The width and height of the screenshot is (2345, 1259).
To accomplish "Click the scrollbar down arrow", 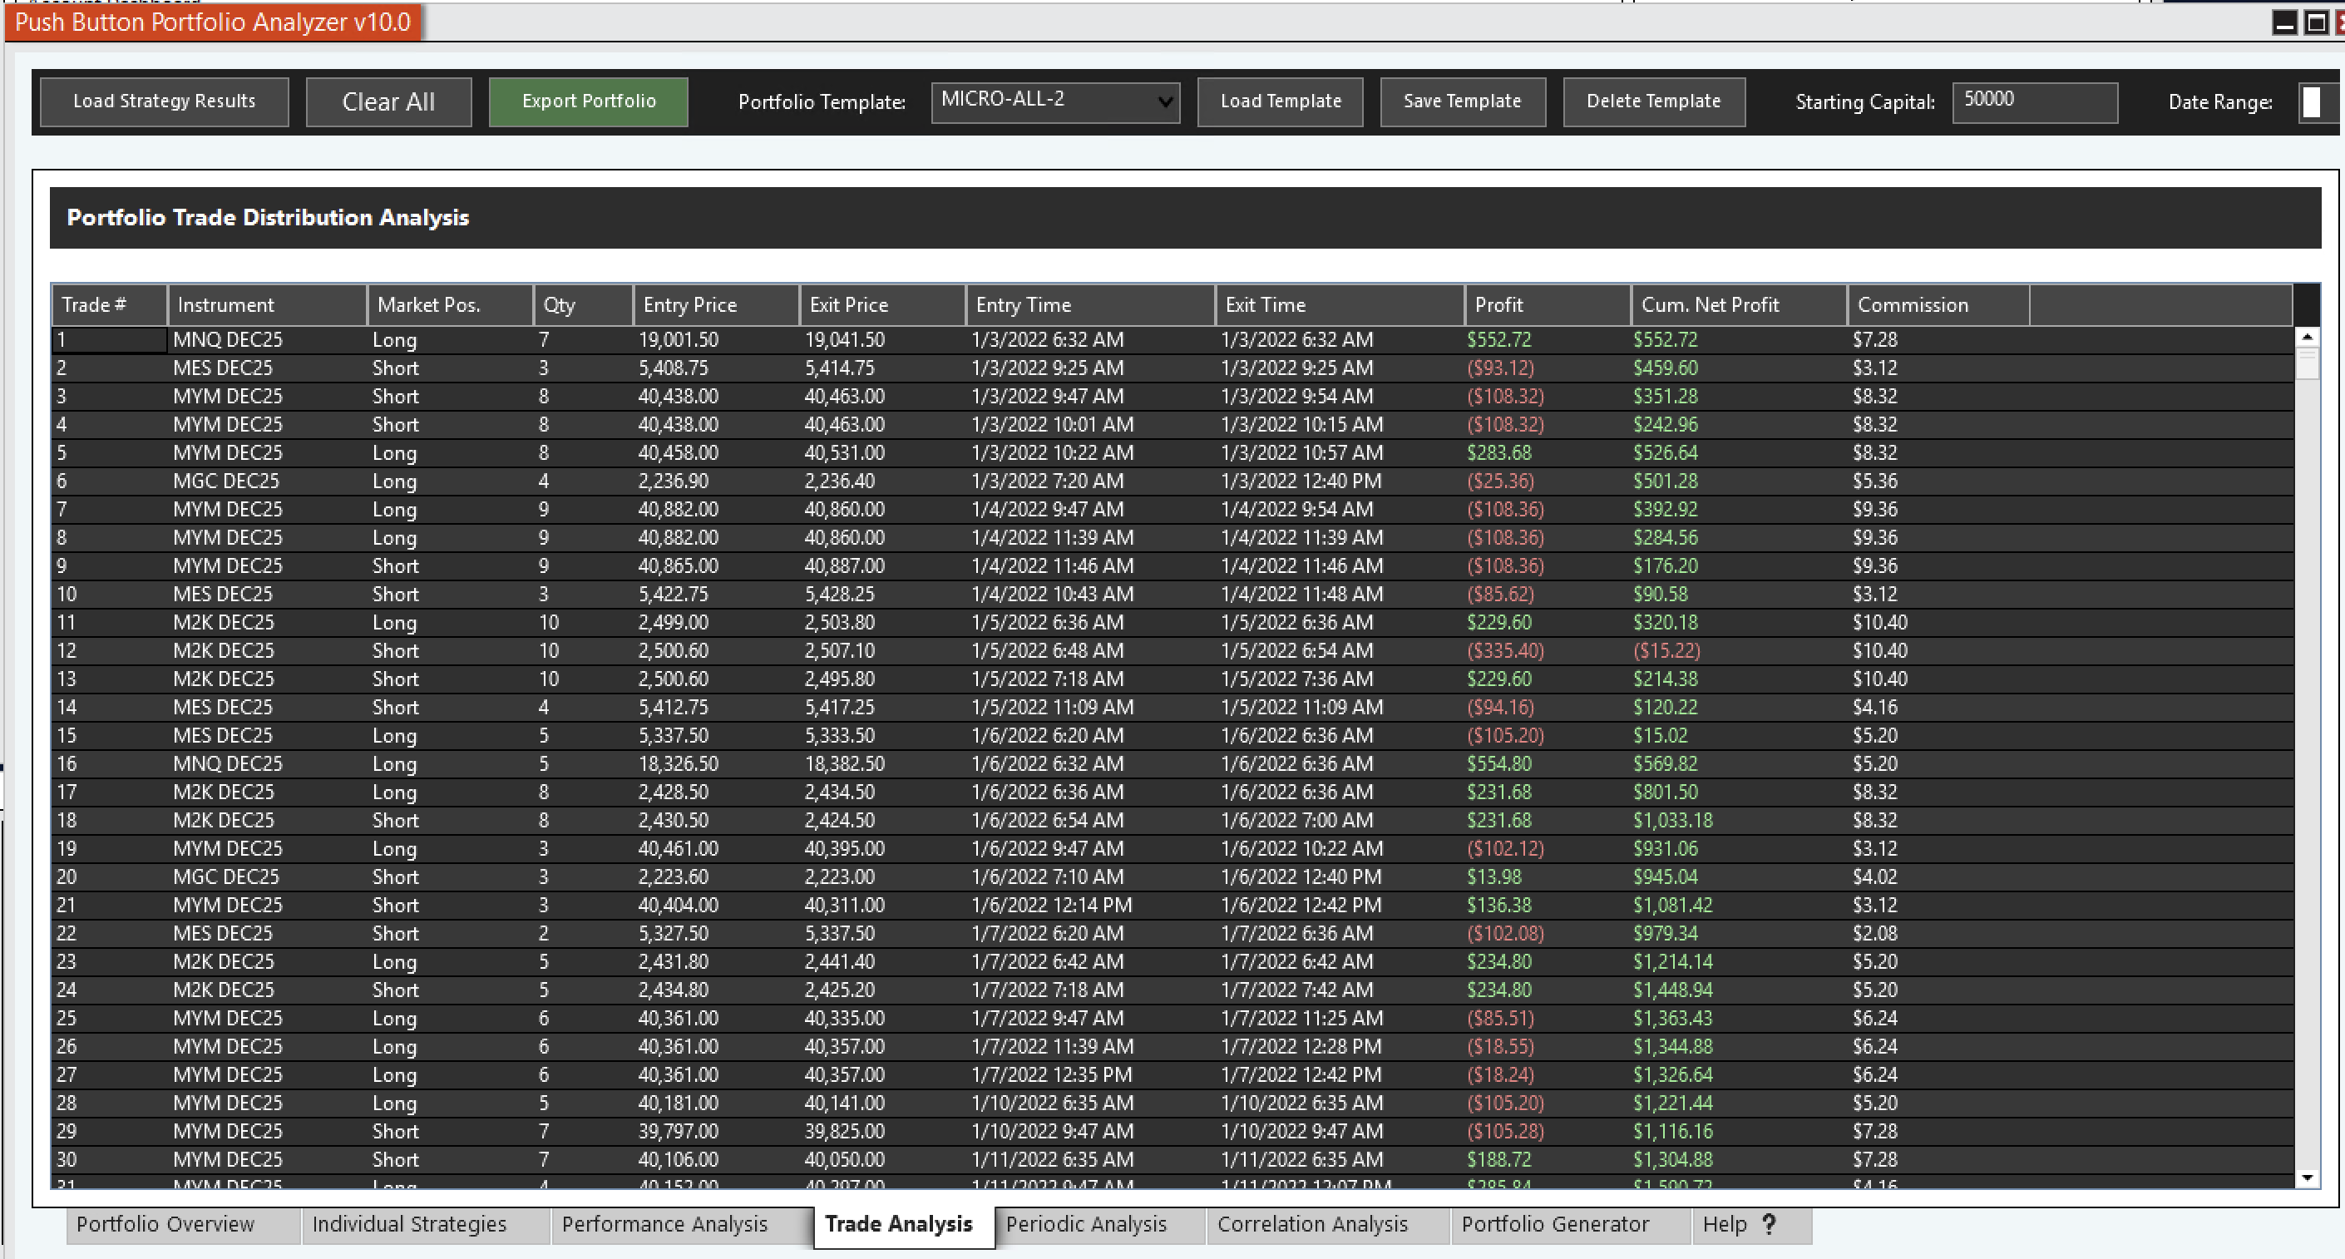I will [2307, 1177].
